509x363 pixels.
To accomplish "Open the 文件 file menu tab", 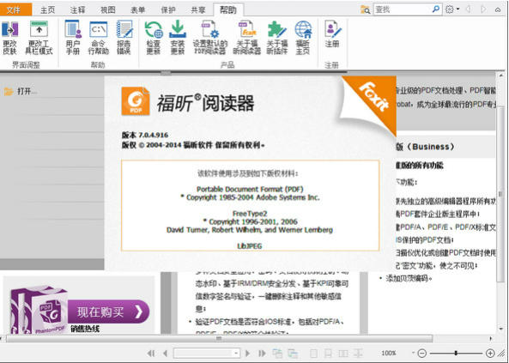I will (x=15, y=10).
